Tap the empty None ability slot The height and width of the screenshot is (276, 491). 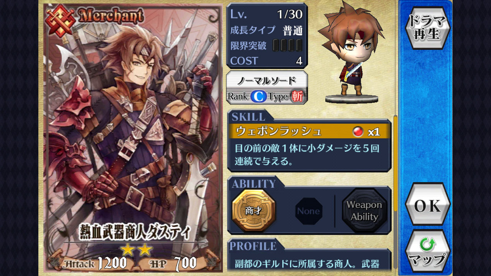(308, 211)
